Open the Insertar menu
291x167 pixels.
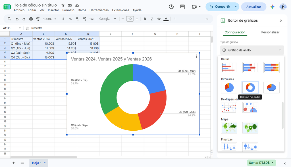(x=53, y=10)
